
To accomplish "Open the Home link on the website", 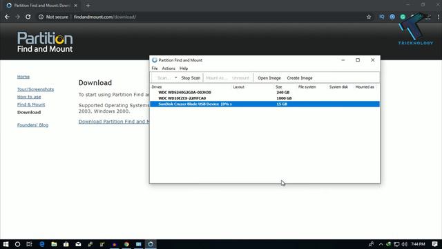I will coord(23,77).
